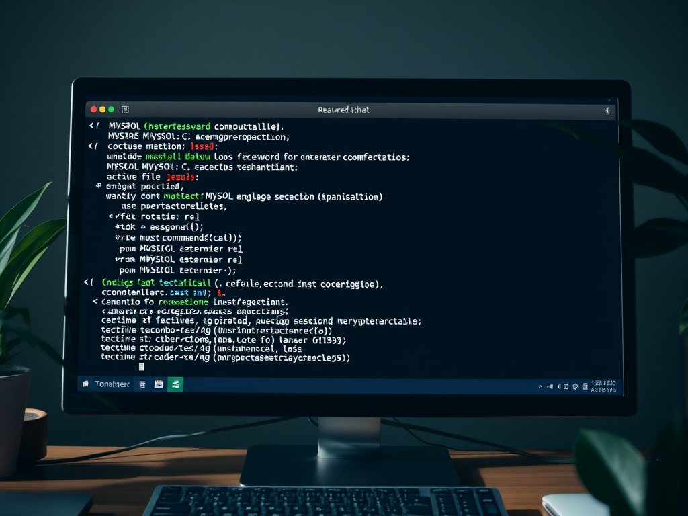The height and width of the screenshot is (516, 688).
Task: Click the terminal cursor block on the last line
Action: (x=141, y=367)
